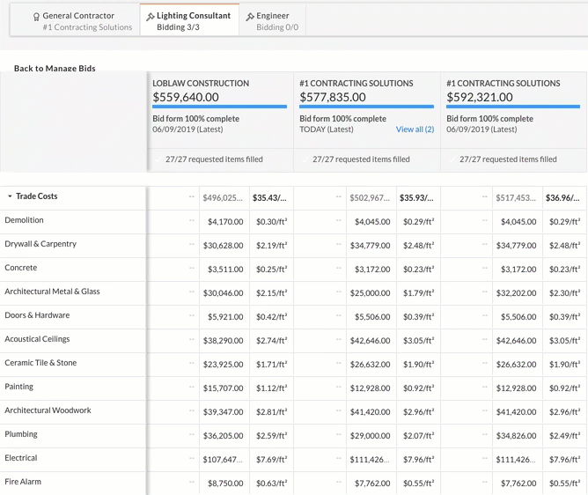Click the $496,025 Trade Costs total

(x=224, y=198)
